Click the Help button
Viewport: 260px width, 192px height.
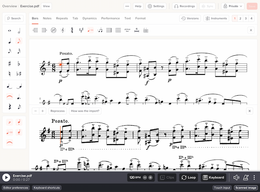click(138, 6)
